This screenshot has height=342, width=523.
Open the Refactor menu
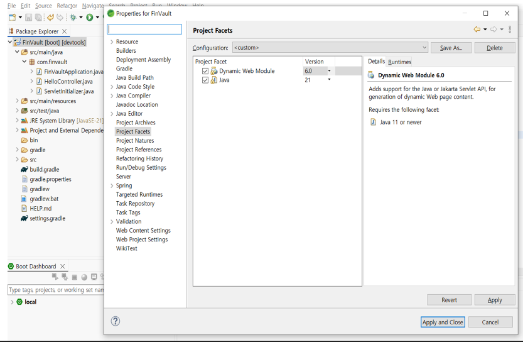(67, 6)
